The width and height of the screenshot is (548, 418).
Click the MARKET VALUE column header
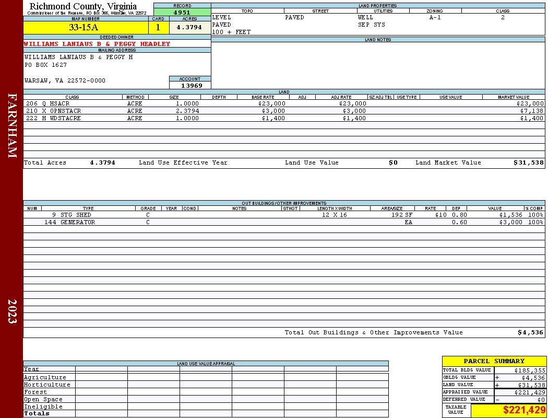(514, 97)
